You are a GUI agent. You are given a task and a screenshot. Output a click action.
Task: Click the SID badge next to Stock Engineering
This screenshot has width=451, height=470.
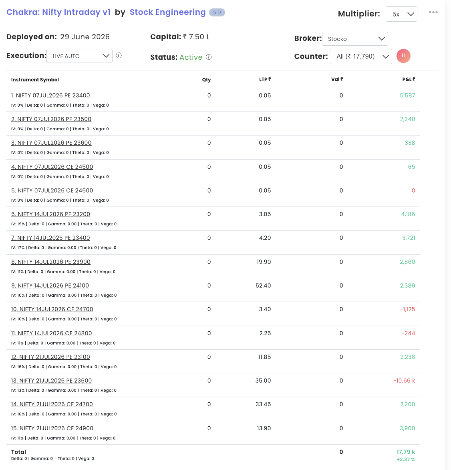coord(217,12)
